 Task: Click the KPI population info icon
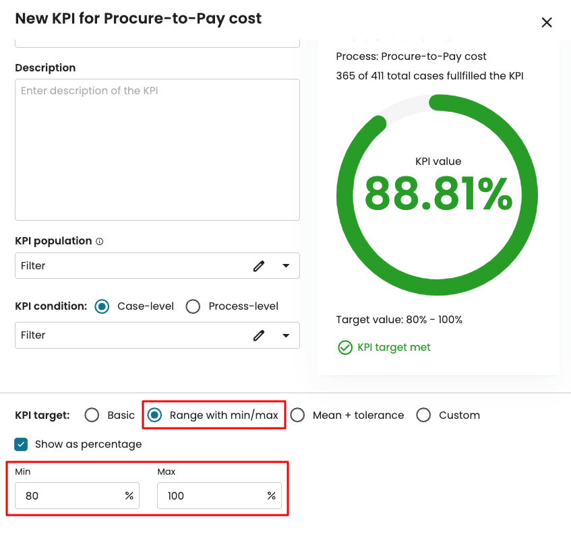(x=100, y=242)
